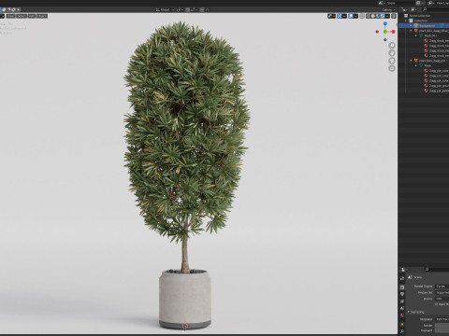Orbit view using the blue Z axis gizmo handle

(x=385, y=23)
